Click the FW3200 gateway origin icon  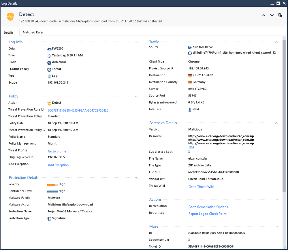pyautogui.click(x=49, y=49)
